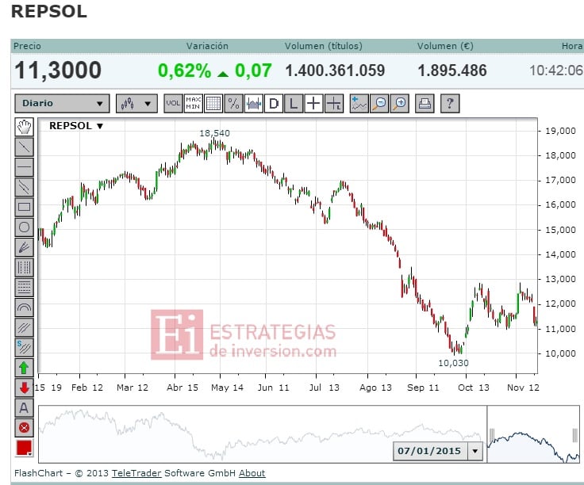Select the rectangle drawing tool
Screen dimensions: 584x485
point(25,207)
